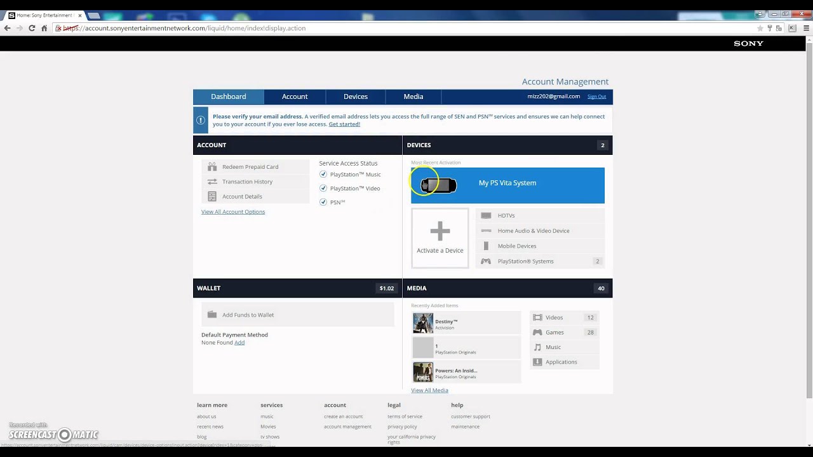The height and width of the screenshot is (457, 813).
Task: Open a new browser tab
Action: pos(93,15)
